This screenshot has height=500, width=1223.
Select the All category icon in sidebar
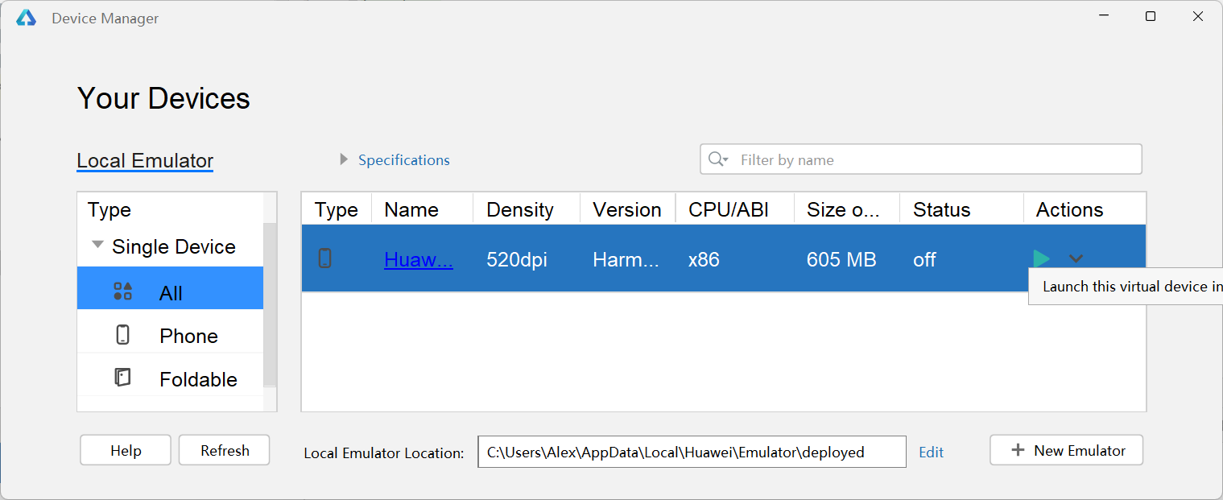click(x=122, y=291)
